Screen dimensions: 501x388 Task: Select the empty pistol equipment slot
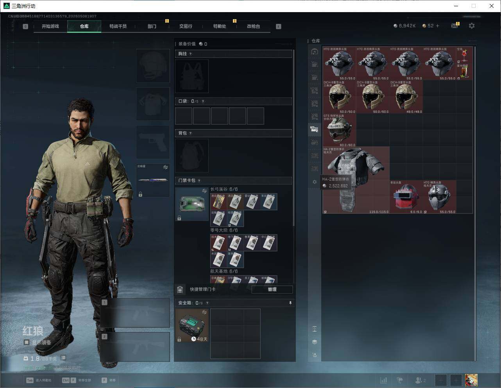(153, 142)
